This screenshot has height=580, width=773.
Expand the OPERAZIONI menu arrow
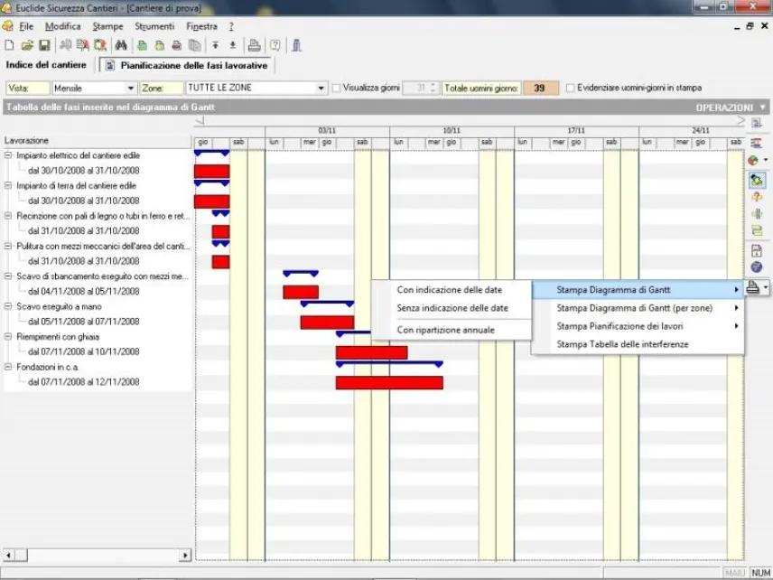point(763,107)
